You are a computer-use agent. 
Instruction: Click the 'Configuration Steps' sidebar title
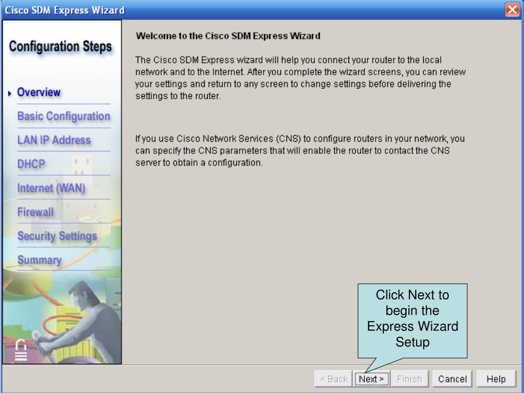(x=60, y=47)
